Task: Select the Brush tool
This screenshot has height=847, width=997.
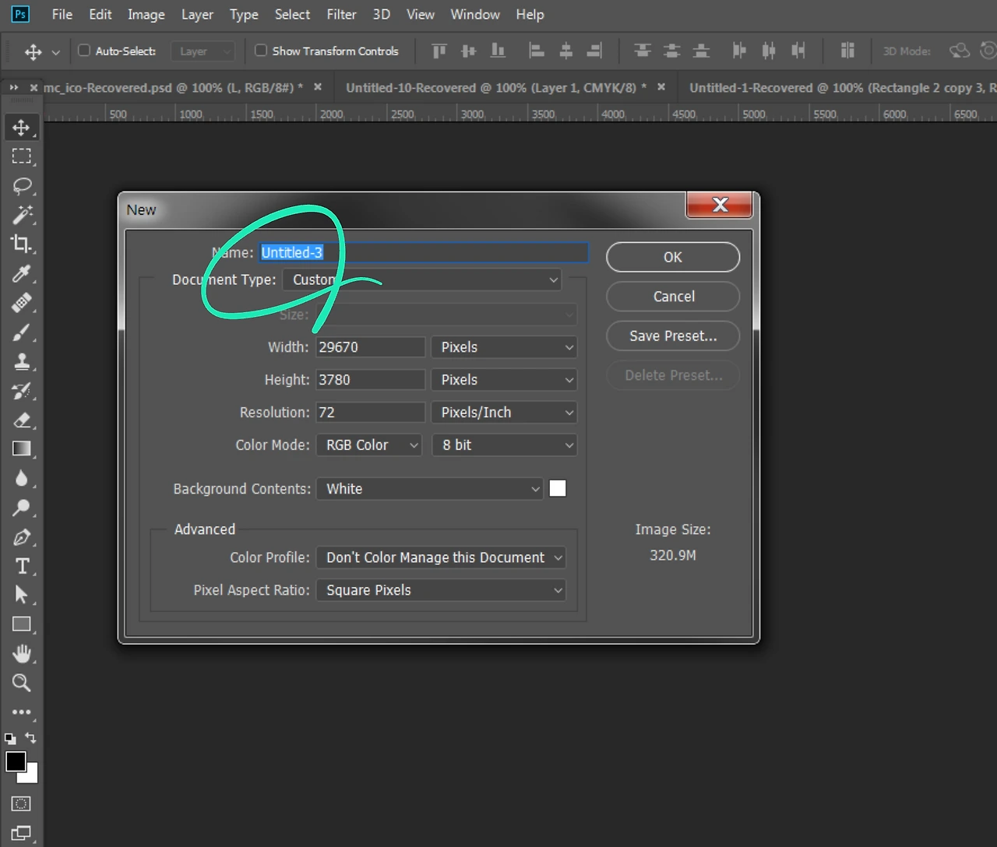Action: pyautogui.click(x=21, y=332)
